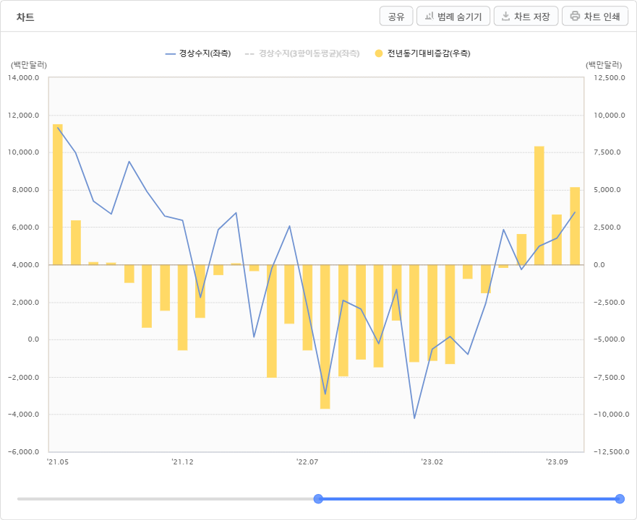Viewport: 637px width, 520px height.
Task: Click the 12,500.0 right axis value
Action: click(610, 78)
